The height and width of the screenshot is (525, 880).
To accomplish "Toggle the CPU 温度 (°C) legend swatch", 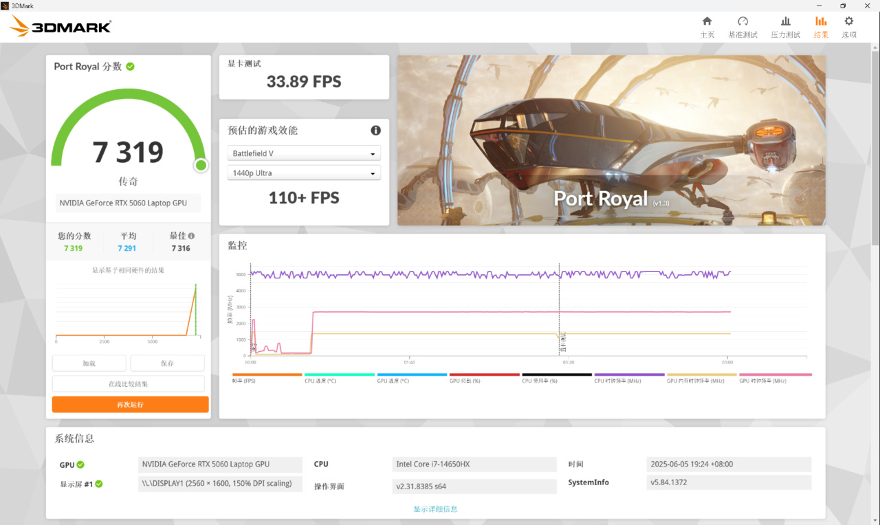I will coord(340,375).
